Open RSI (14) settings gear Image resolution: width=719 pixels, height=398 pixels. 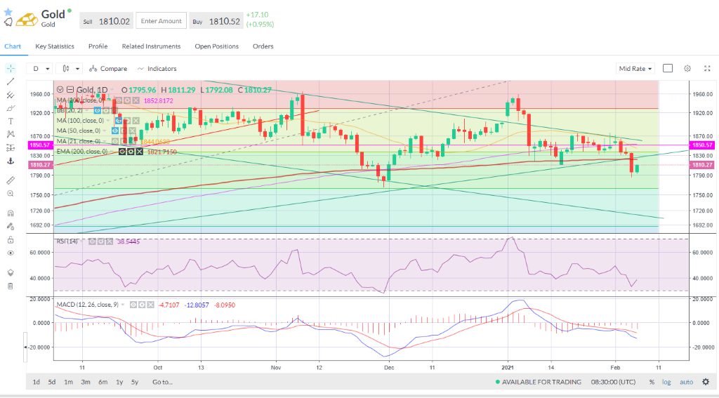[x=101, y=241]
